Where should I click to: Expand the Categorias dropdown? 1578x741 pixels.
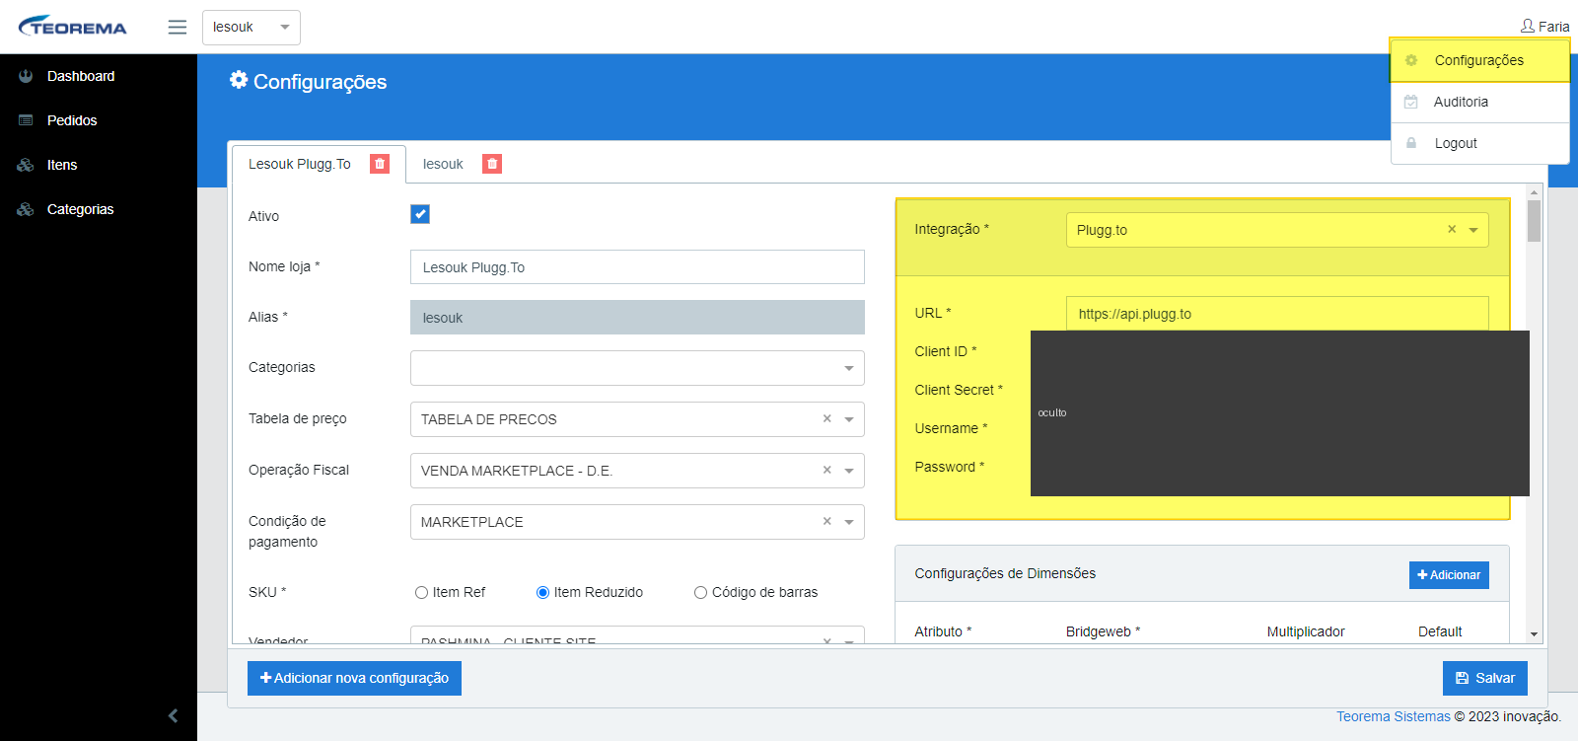tap(637, 368)
